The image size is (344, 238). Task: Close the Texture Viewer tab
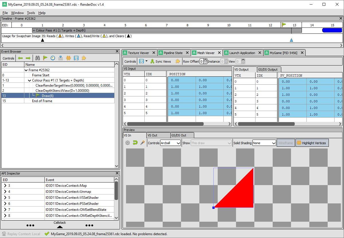154,53
